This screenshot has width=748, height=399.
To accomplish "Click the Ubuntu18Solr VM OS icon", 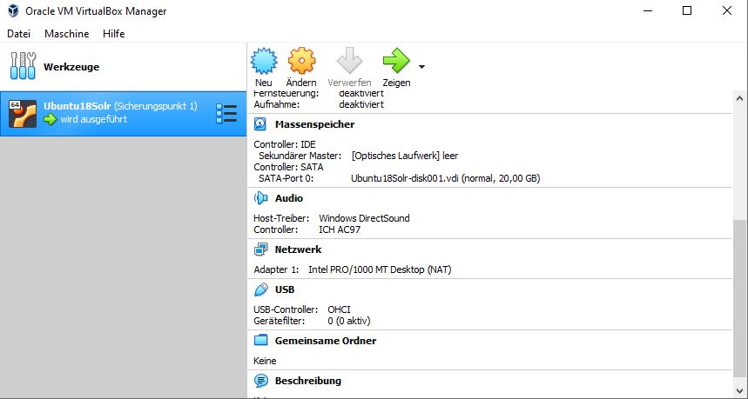I will [23, 113].
